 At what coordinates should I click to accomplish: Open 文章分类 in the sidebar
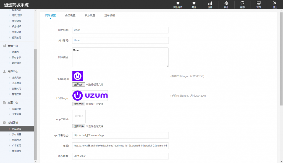17,109
